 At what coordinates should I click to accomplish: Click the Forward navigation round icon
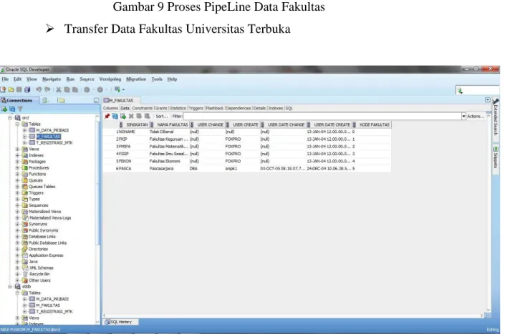pyautogui.click(x=100, y=89)
